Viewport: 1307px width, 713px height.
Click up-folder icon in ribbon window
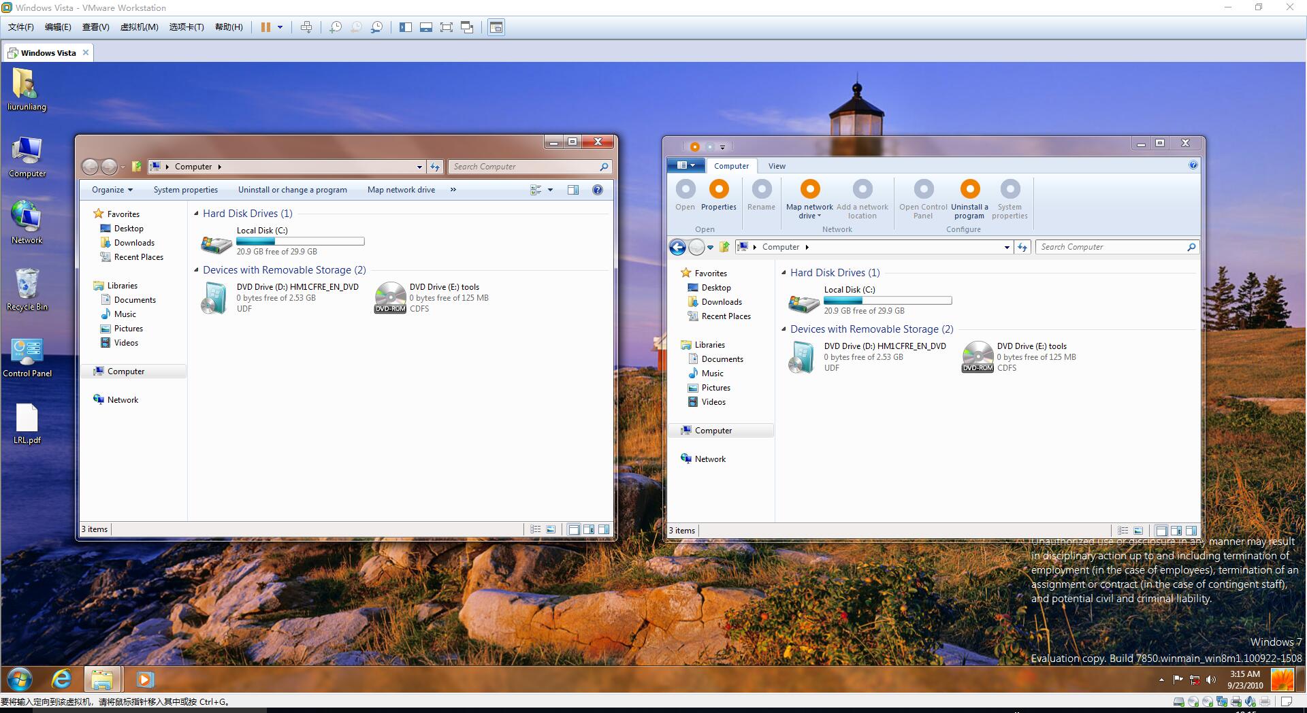[x=724, y=247]
